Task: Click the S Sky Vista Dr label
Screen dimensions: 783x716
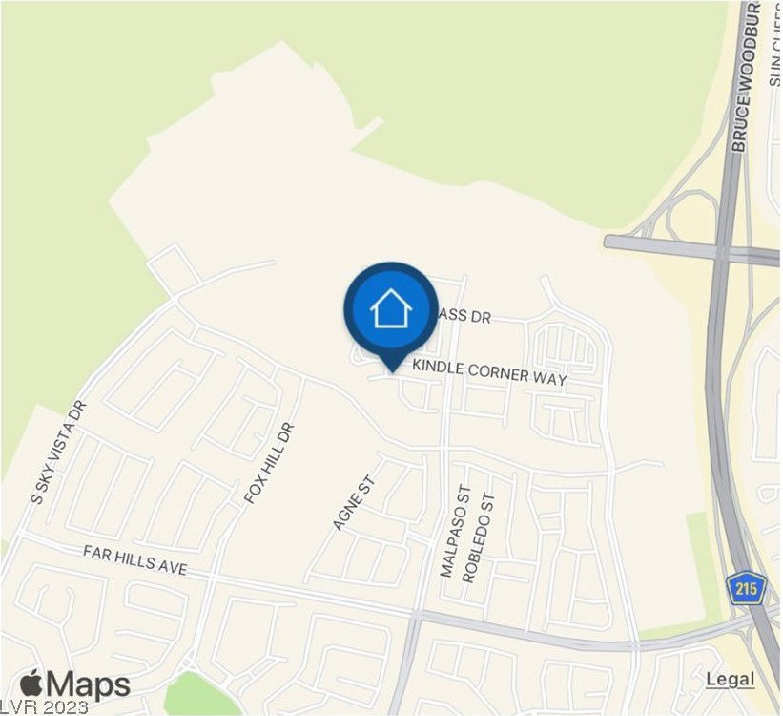Action: [x=58, y=452]
